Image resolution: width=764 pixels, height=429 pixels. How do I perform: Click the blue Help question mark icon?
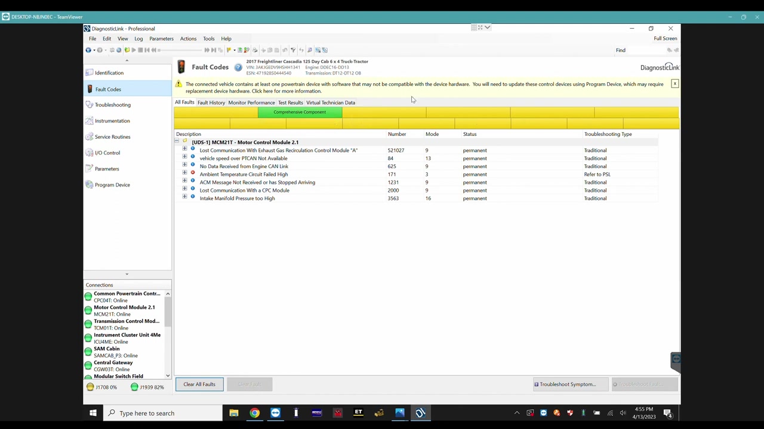(238, 67)
